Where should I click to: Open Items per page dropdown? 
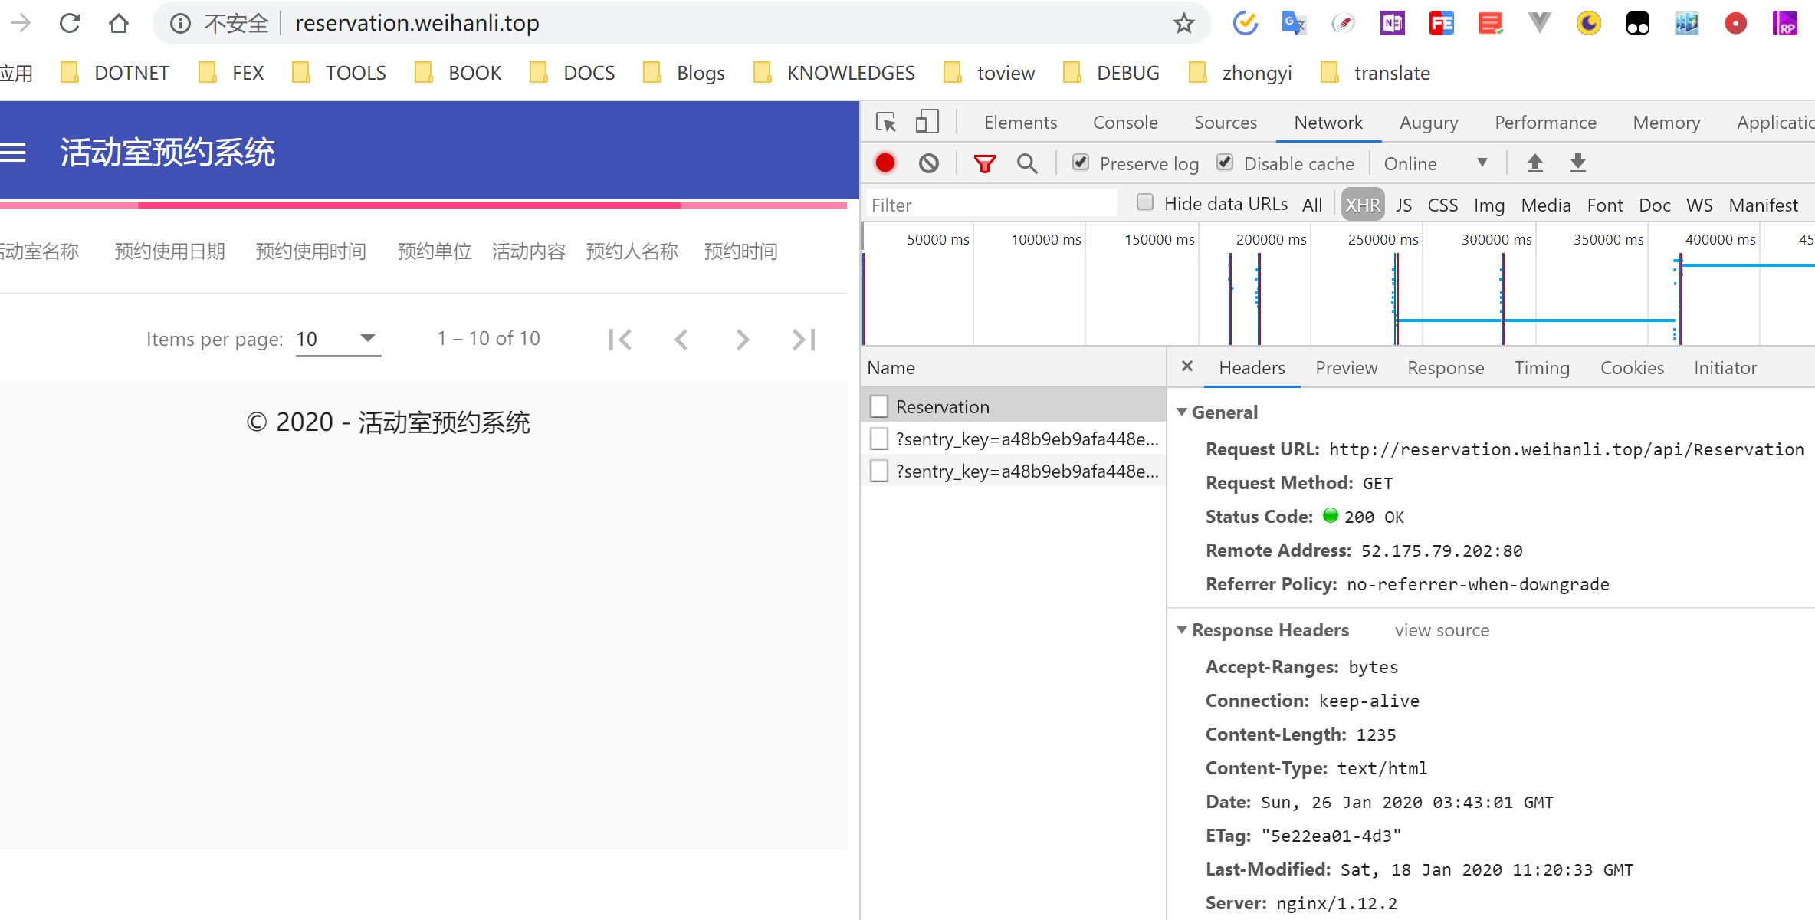point(338,339)
